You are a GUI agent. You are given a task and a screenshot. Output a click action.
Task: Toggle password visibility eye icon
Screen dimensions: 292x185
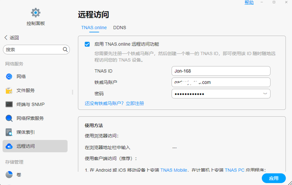tap(265, 93)
